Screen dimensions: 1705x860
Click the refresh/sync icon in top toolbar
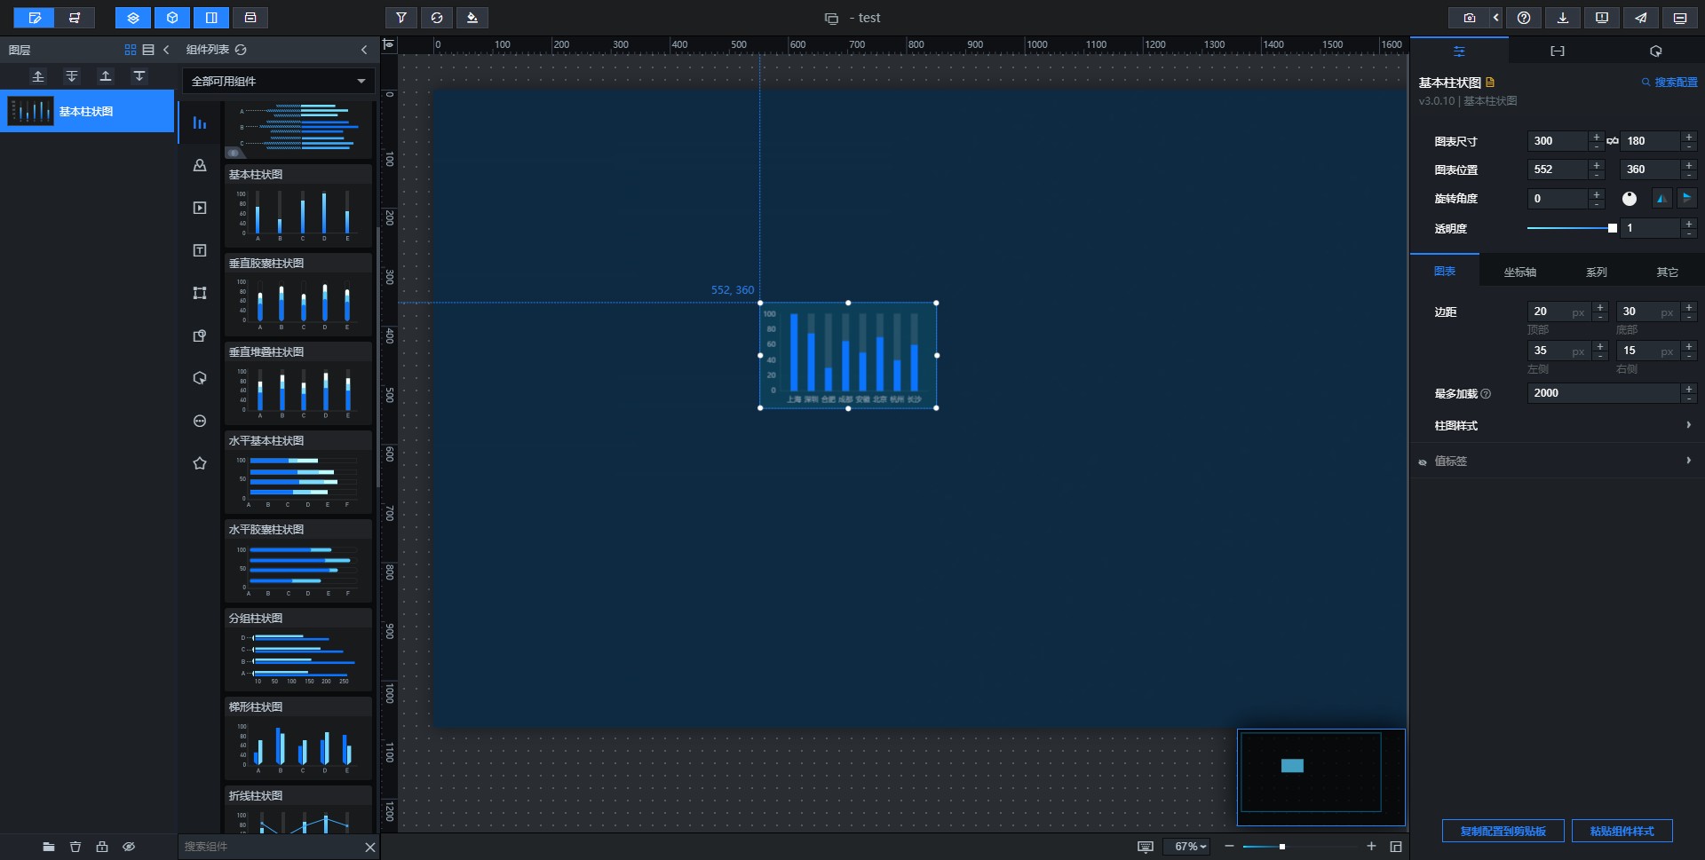point(437,18)
